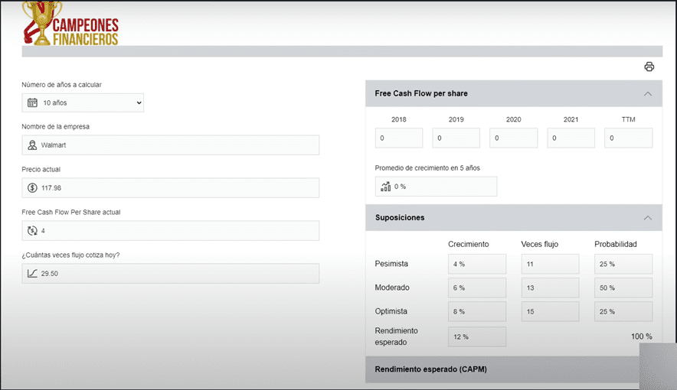This screenshot has width=677, height=390.
Task: Click the Pesimista Crecimiento 4 % field
Action: [476, 265]
